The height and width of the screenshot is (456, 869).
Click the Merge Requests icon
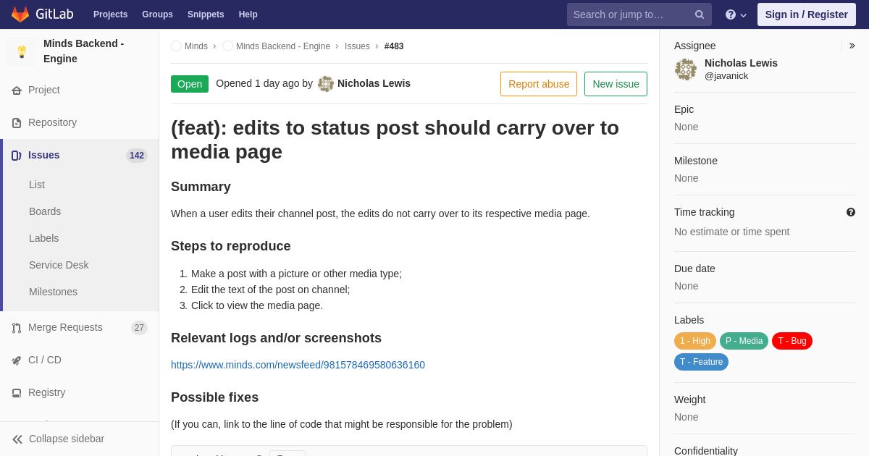(17, 328)
